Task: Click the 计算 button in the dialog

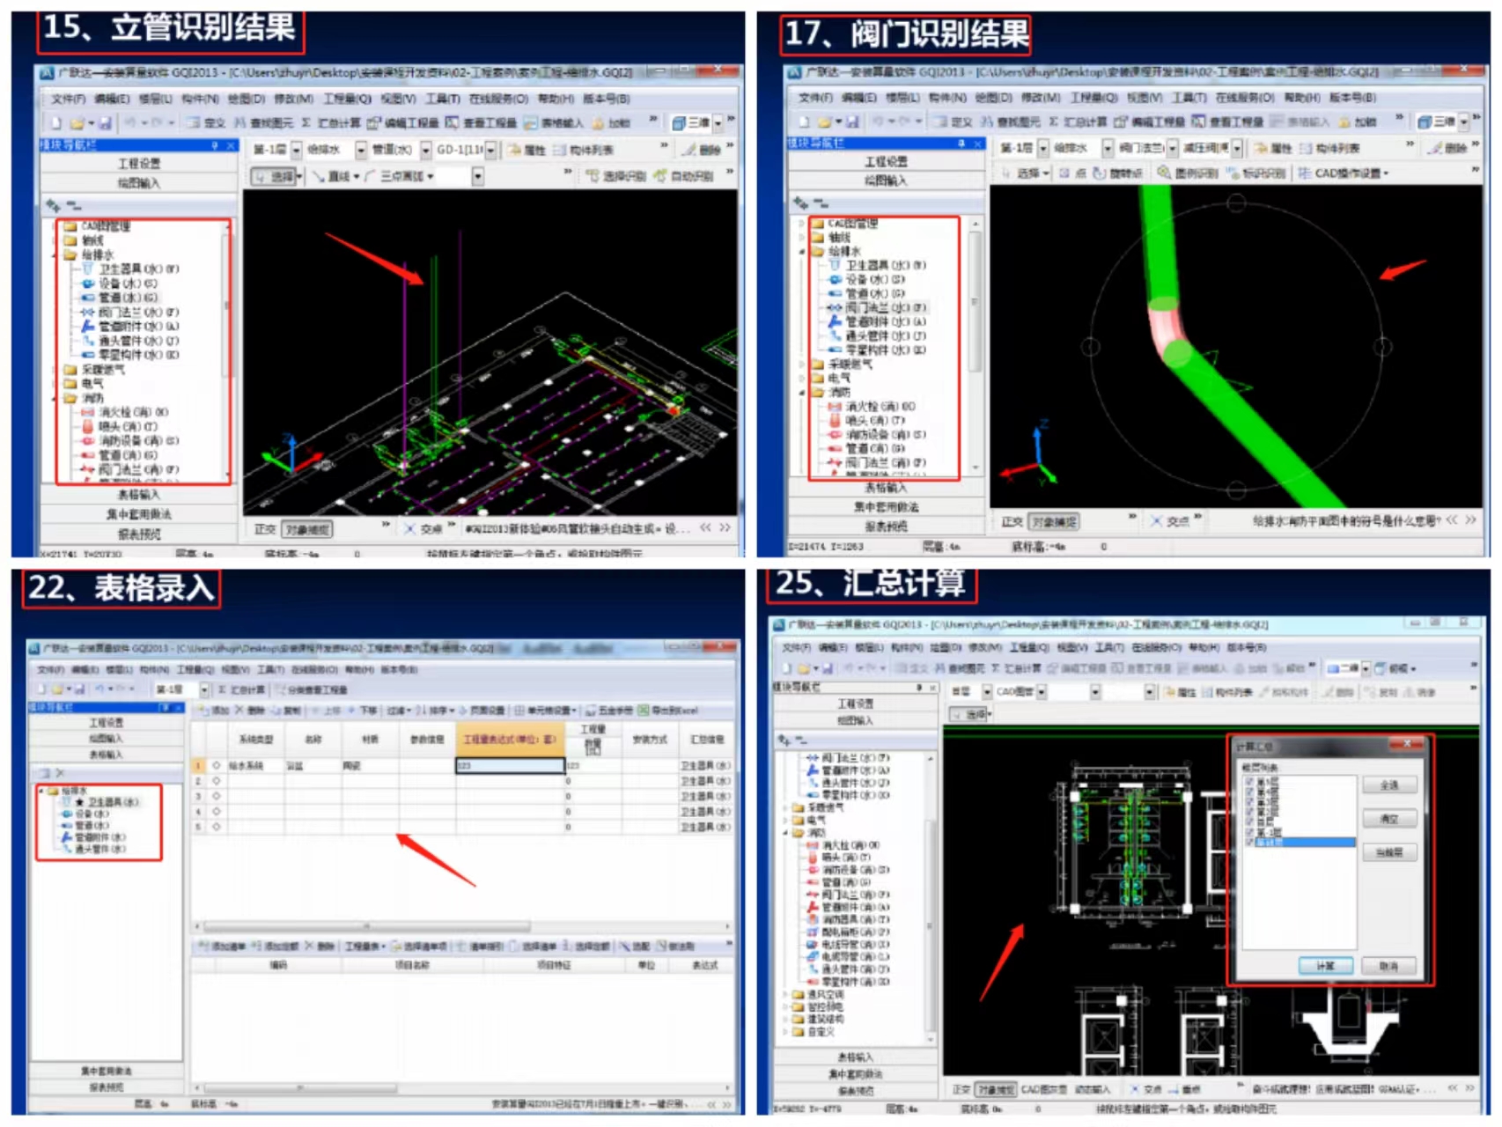Action: coord(1326,966)
